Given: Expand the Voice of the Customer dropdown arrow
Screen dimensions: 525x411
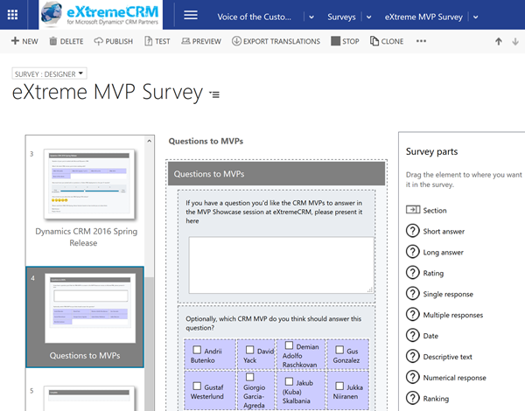Looking at the screenshot, I should (x=311, y=17).
